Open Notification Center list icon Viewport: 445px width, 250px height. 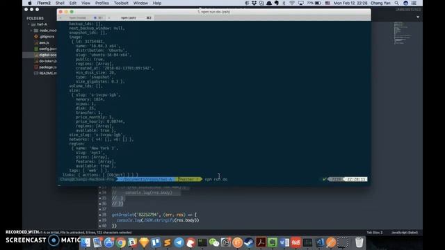point(414,3)
